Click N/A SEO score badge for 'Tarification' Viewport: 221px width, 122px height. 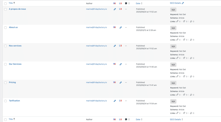coord(173,101)
